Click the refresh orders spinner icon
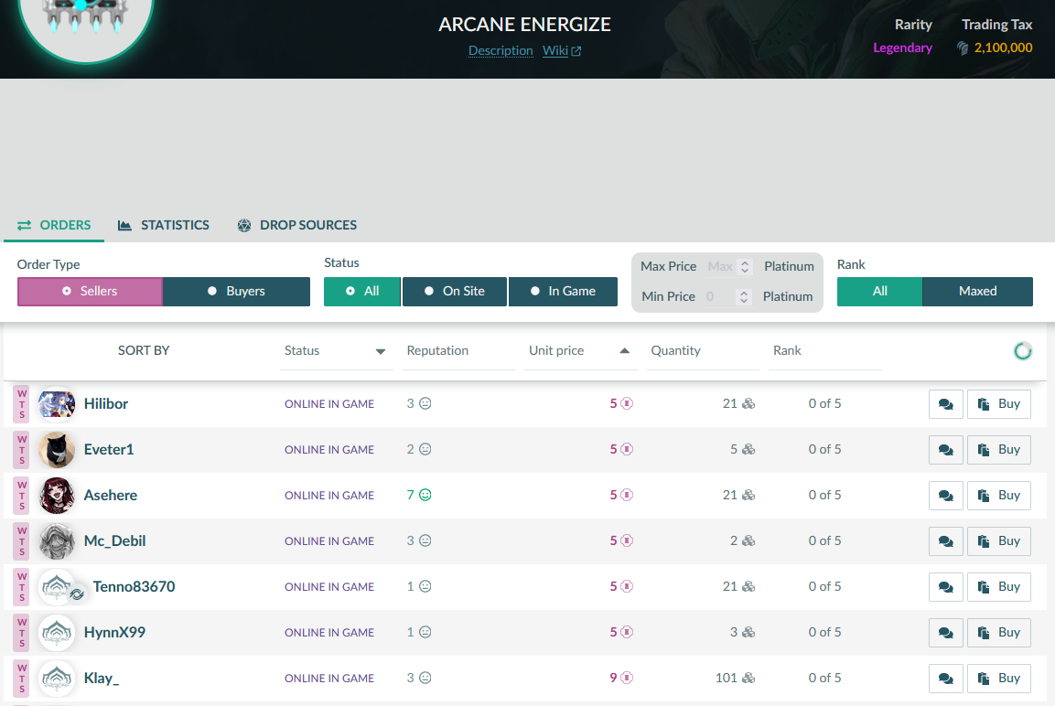Image resolution: width=1055 pixels, height=706 pixels. coord(1023,351)
